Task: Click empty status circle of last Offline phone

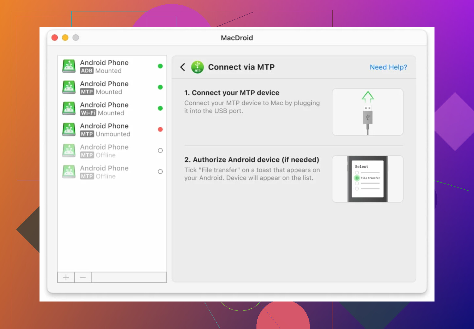Action: (x=160, y=171)
